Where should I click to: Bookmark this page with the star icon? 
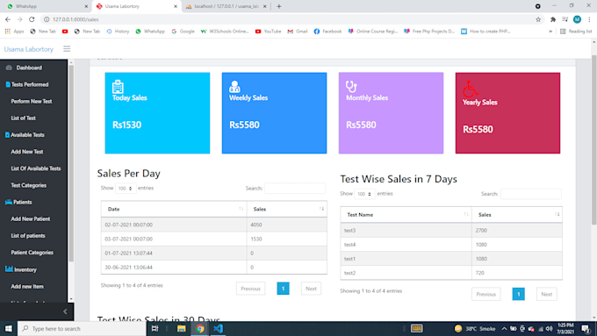[x=538, y=19]
